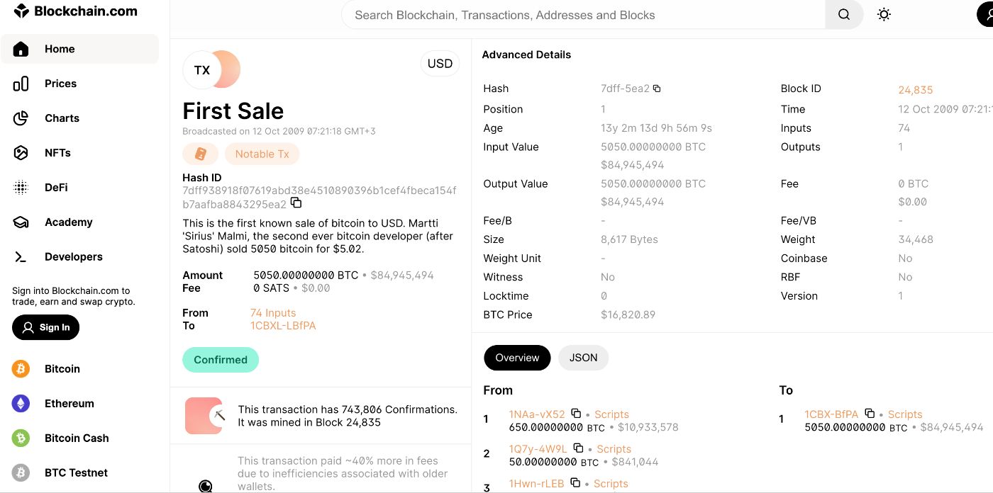Open the Developers section
The width and height of the screenshot is (993, 493).
[x=73, y=256]
